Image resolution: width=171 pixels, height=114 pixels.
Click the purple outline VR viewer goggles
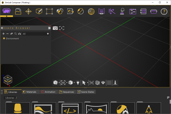tap(154, 11)
